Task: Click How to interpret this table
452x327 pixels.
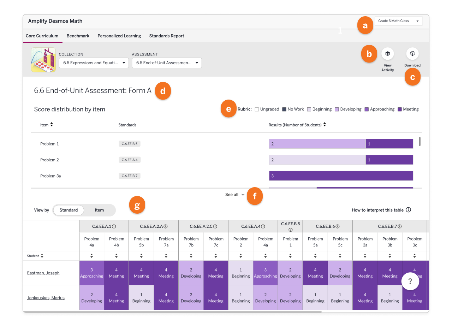Action: point(381,210)
